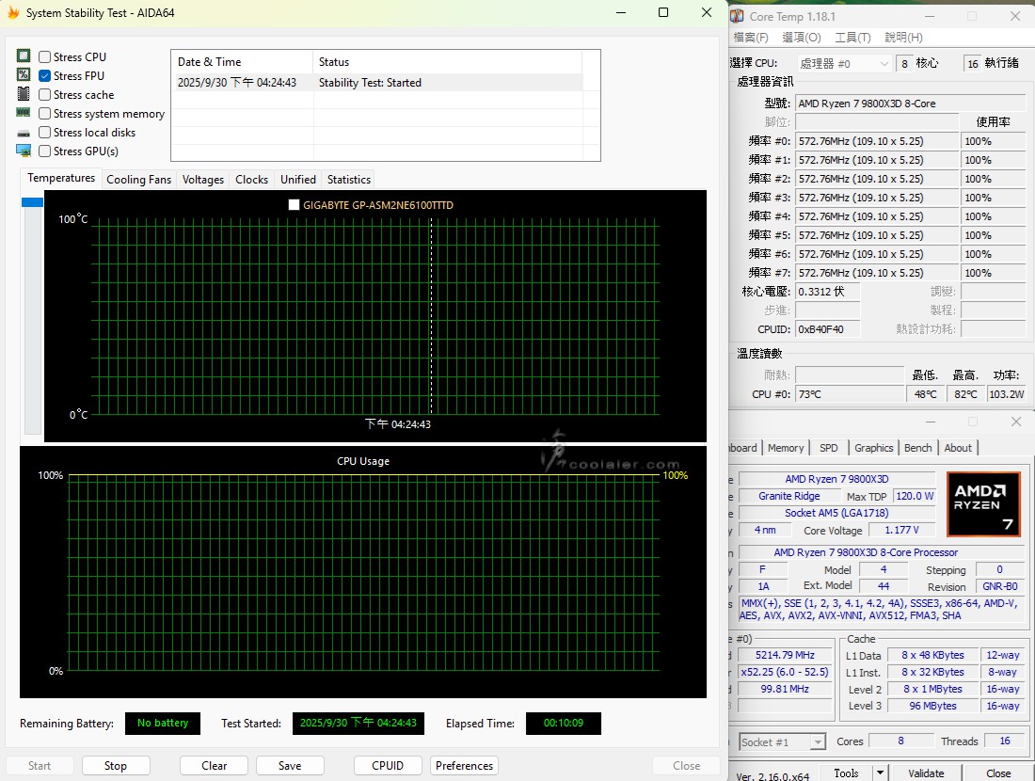Open the 檔案(F) menu in Core Temp

point(751,38)
